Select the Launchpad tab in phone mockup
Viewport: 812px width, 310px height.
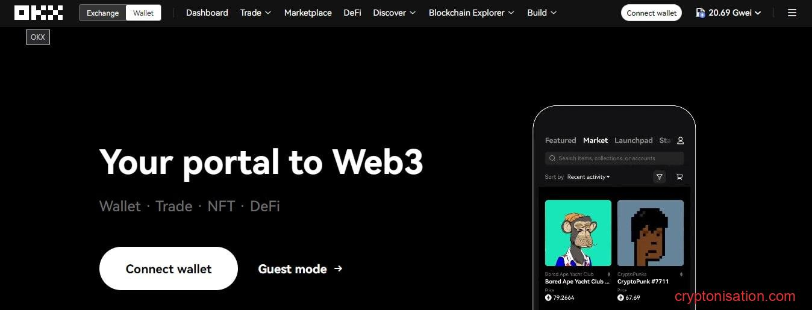[x=634, y=140]
